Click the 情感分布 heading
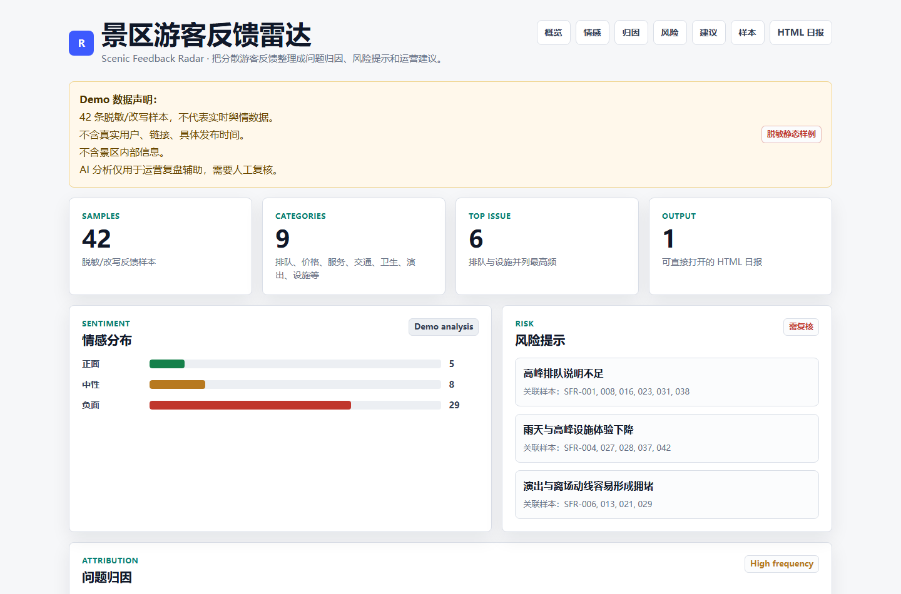Screen dimensions: 901x594 (107, 341)
